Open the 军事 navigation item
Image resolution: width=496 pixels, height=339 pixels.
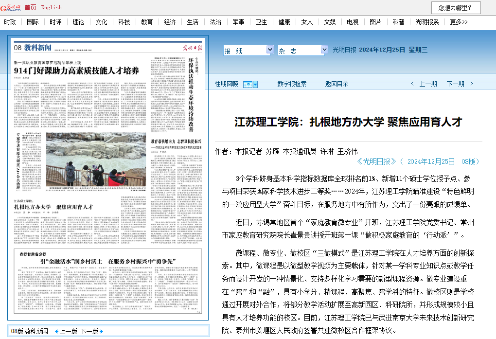pyautogui.click(x=238, y=22)
